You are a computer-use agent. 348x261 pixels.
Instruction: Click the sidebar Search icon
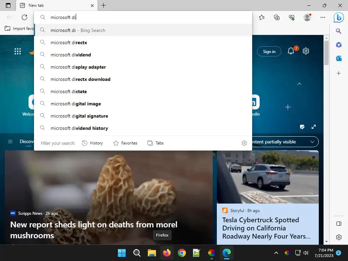point(338,31)
